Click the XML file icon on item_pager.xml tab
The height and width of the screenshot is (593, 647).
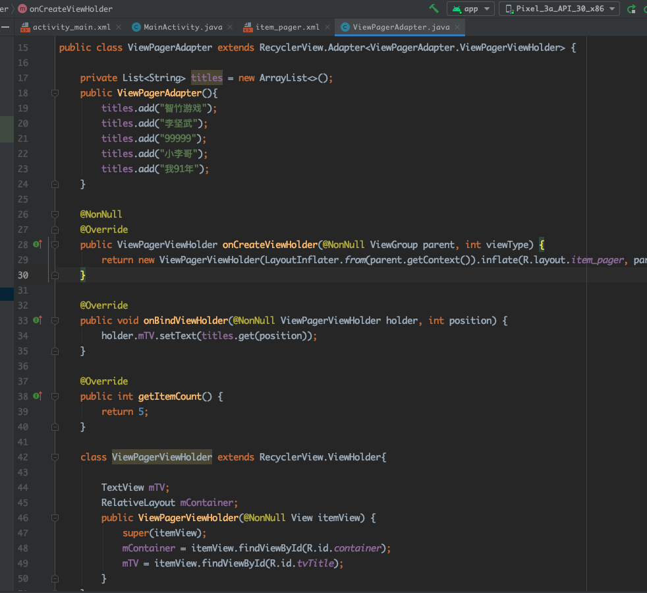tap(248, 27)
